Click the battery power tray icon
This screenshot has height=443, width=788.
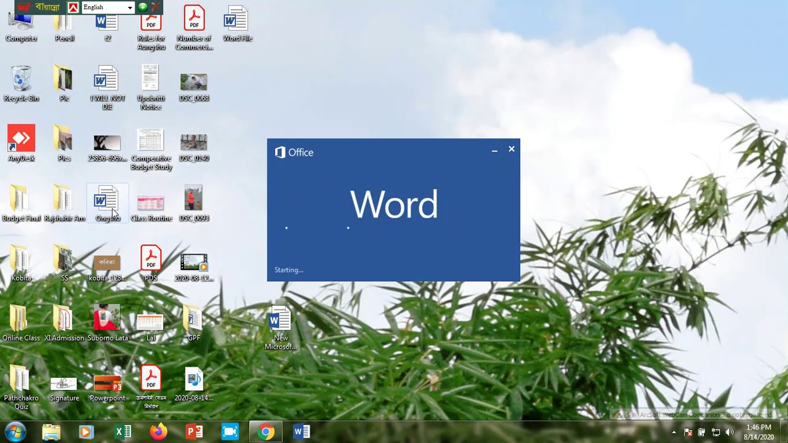coord(702,433)
